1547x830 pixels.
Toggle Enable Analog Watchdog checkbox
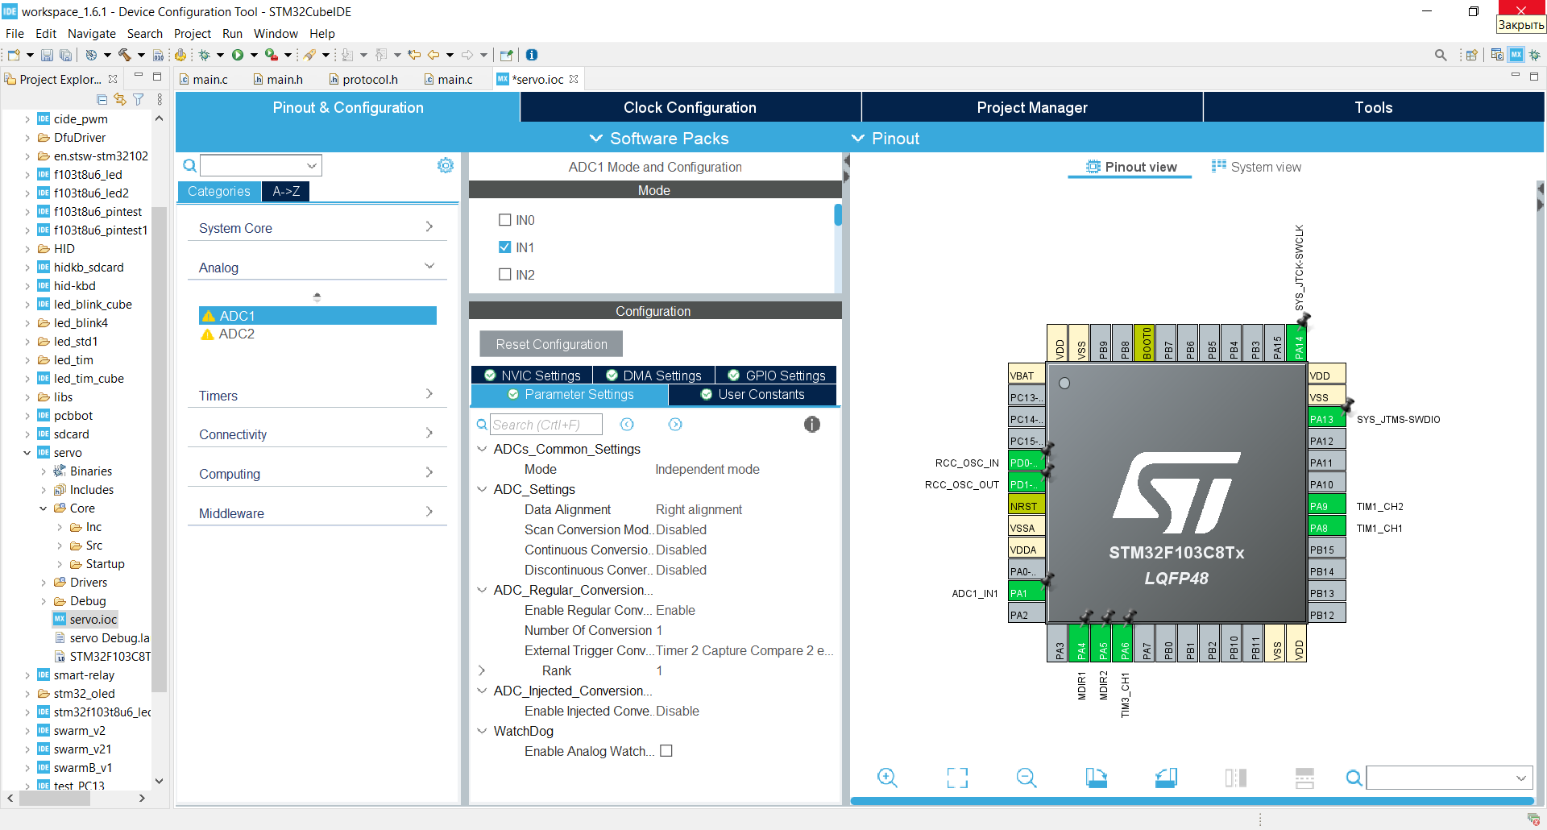pyautogui.click(x=666, y=751)
